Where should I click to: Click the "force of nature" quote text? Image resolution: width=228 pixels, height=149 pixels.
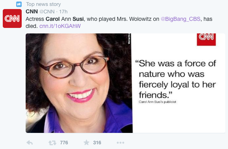point(176,79)
